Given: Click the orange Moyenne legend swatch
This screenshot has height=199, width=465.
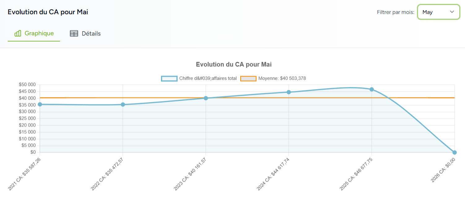Looking at the screenshot, I should tap(248, 79).
